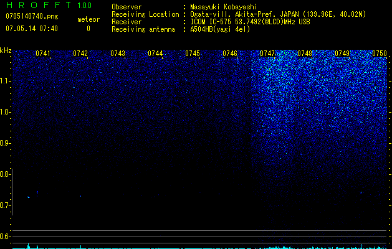The width and height of the screenshot is (392, 249).
Task: Click the 0748 time marker
Action: tap(305, 54)
